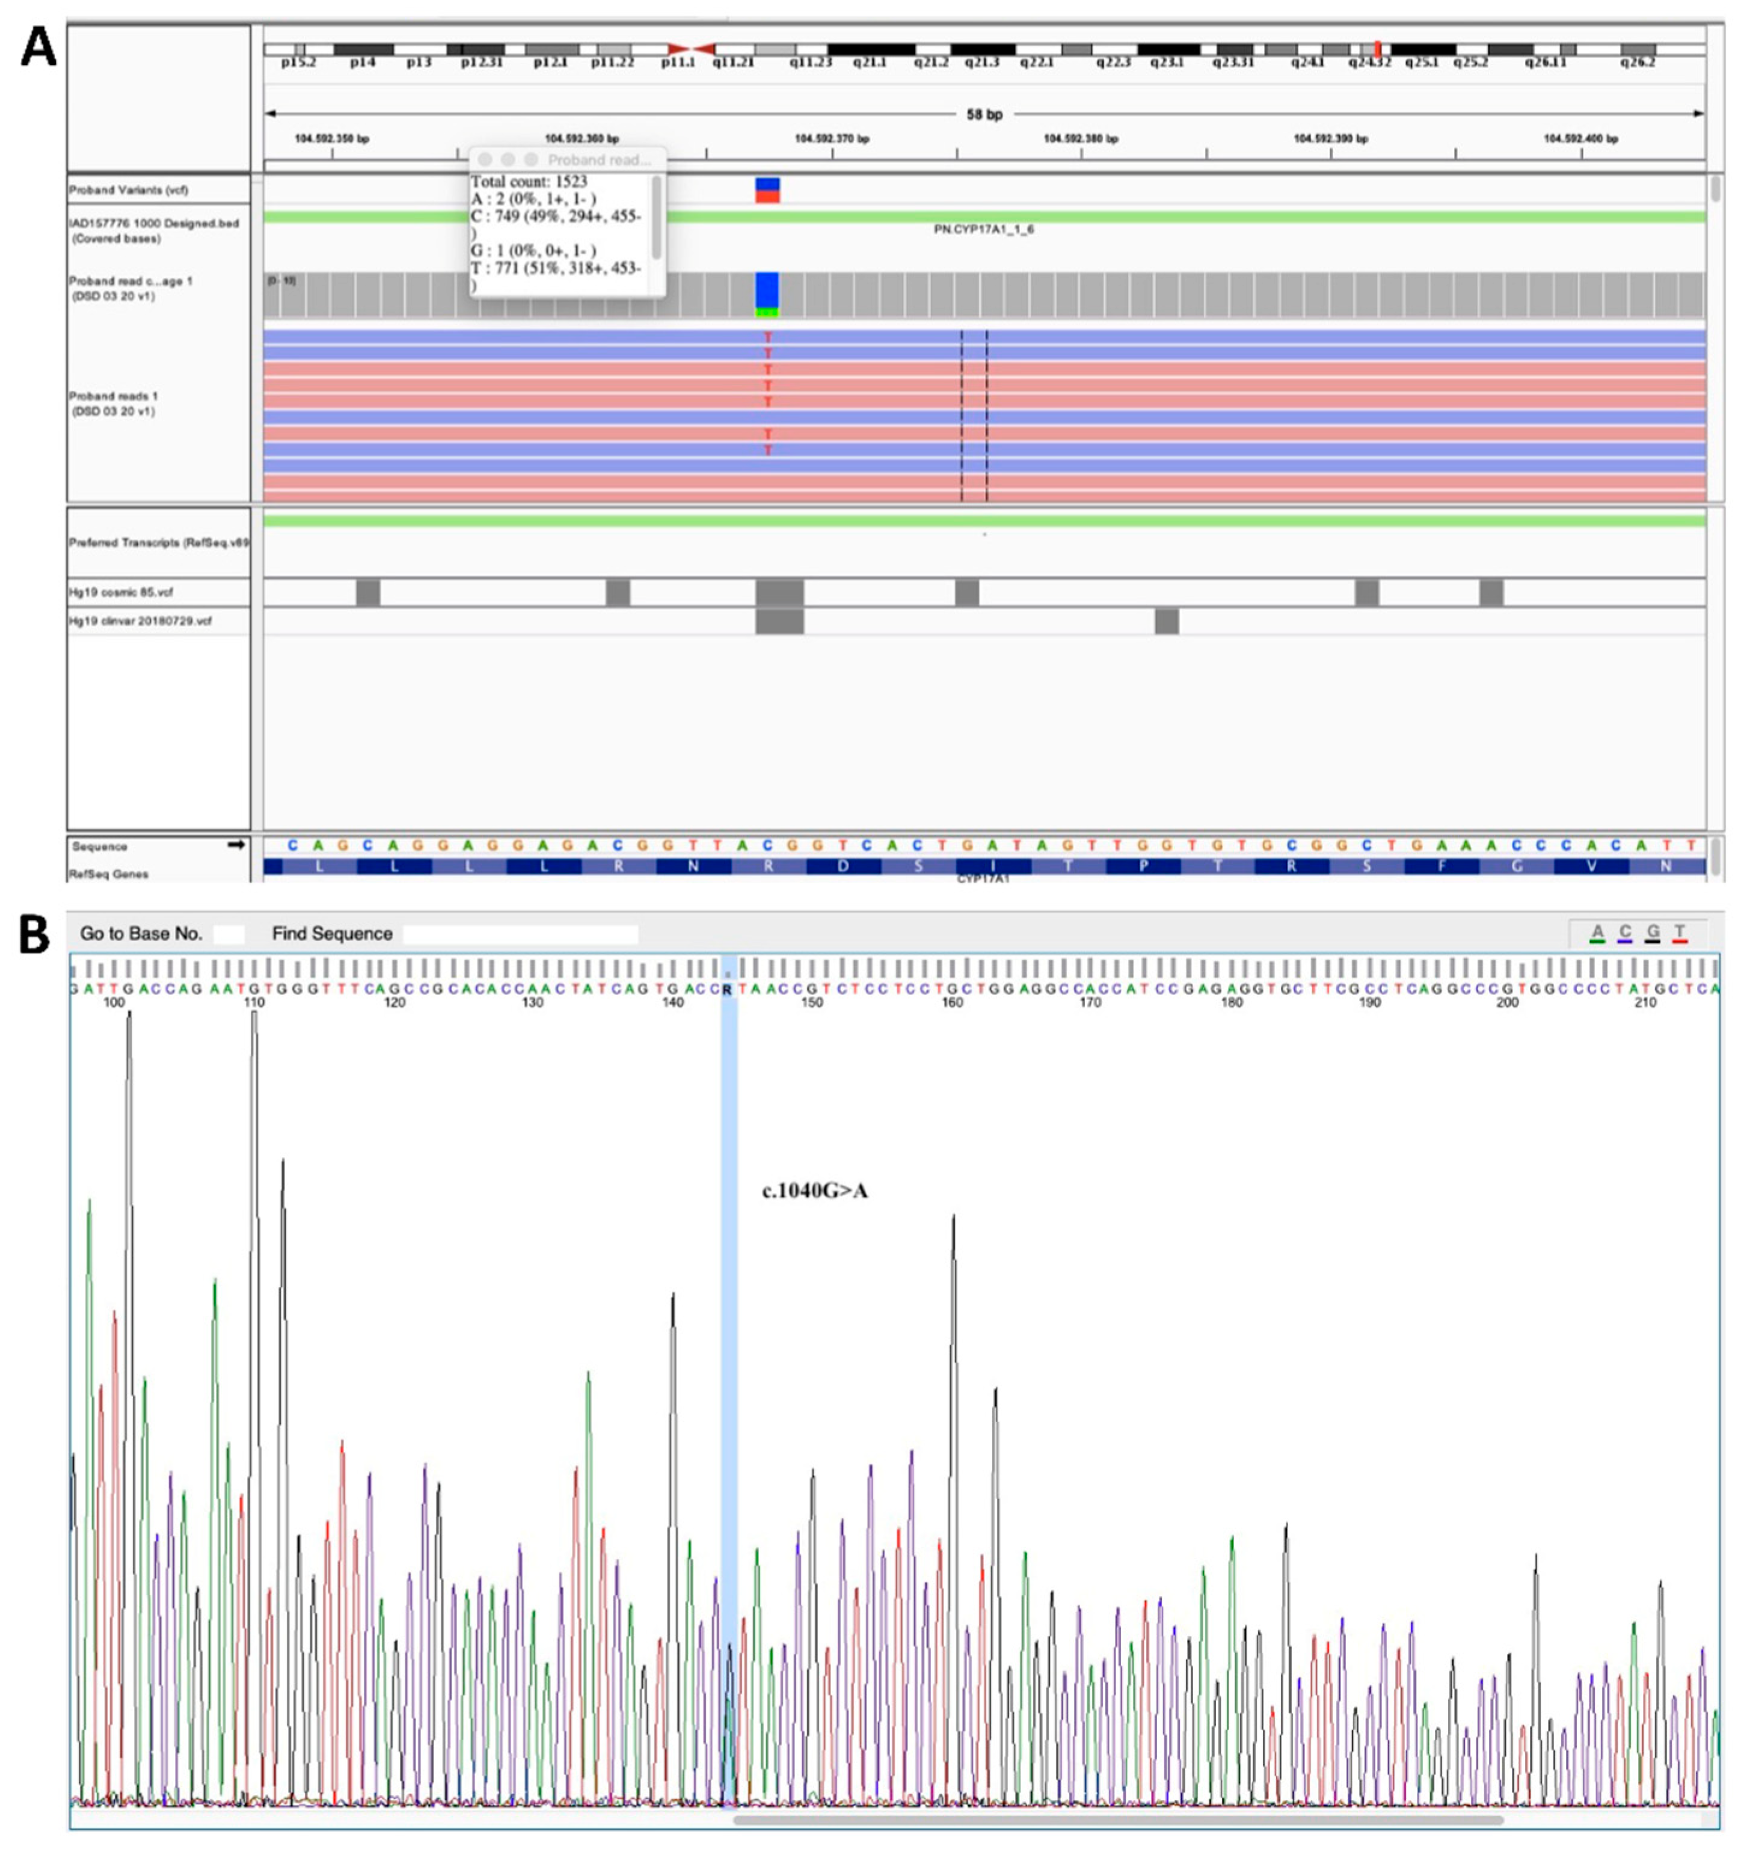Image resolution: width=1744 pixels, height=1855 pixels.
Task: Select the Hg19 cosmic 85.vcf track name
Action: click(x=121, y=592)
